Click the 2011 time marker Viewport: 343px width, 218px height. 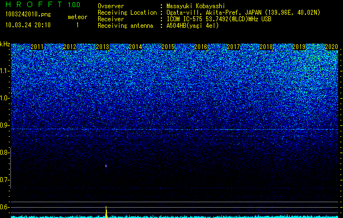click(x=37, y=47)
